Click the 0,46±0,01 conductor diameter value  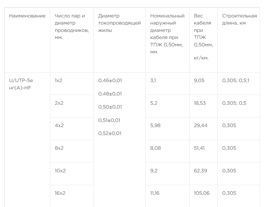coord(110,81)
